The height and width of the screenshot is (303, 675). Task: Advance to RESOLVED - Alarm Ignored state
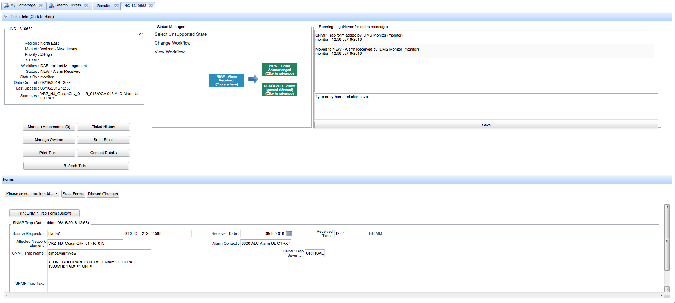(279, 90)
